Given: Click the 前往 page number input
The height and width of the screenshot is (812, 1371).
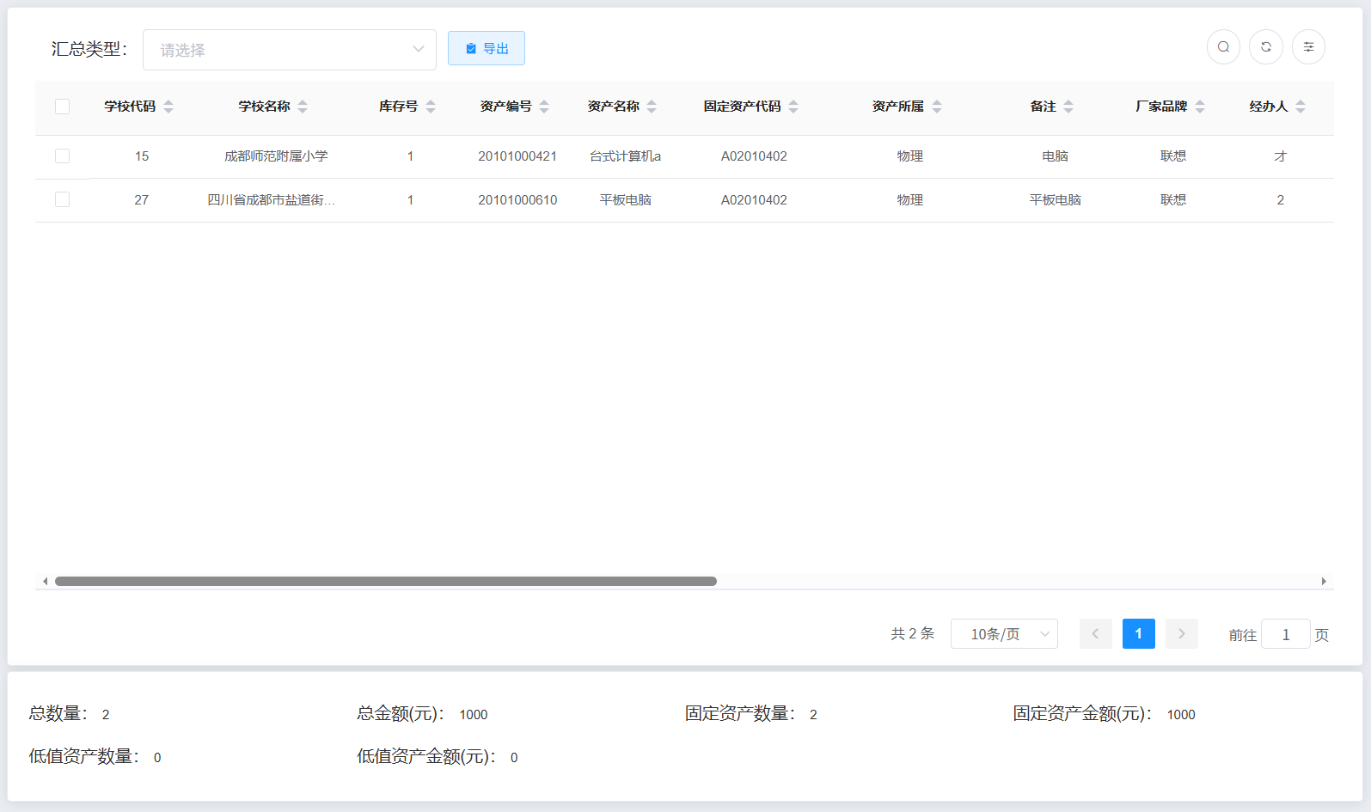Looking at the screenshot, I should click(x=1285, y=635).
